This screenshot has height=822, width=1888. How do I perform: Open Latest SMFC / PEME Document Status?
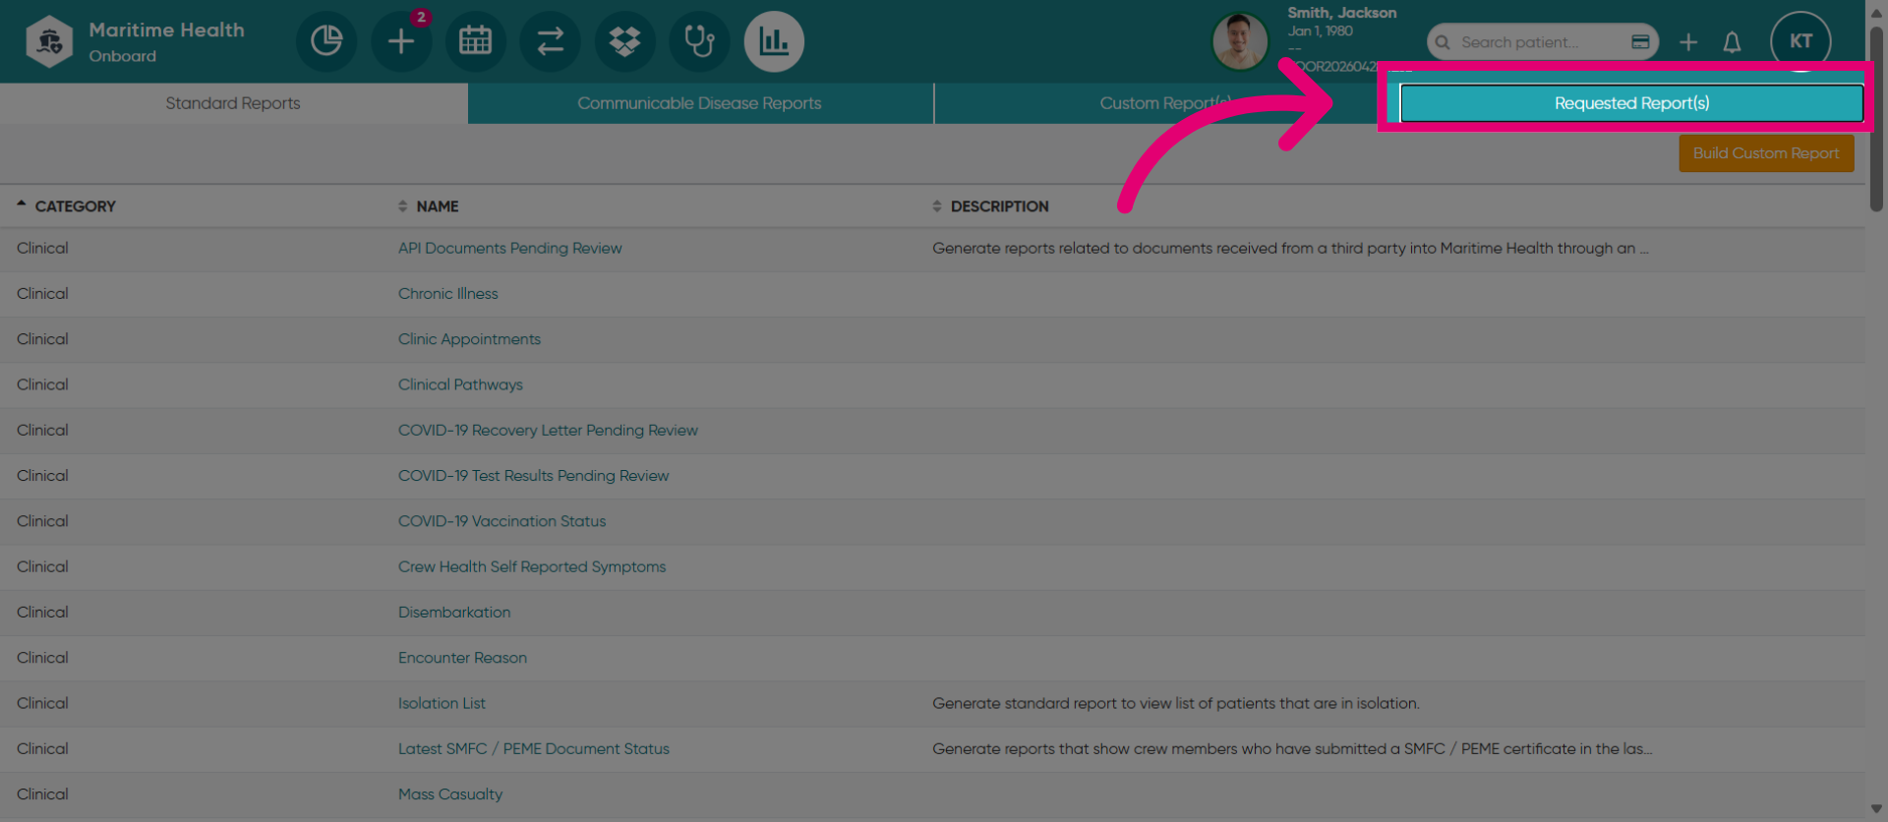tap(533, 749)
